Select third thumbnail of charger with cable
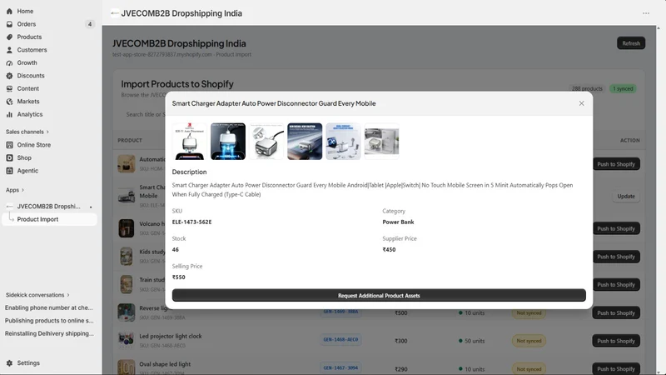The width and height of the screenshot is (666, 375). pos(266,142)
